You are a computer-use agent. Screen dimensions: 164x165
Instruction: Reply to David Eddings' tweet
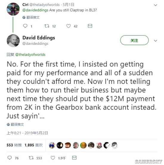10,158
